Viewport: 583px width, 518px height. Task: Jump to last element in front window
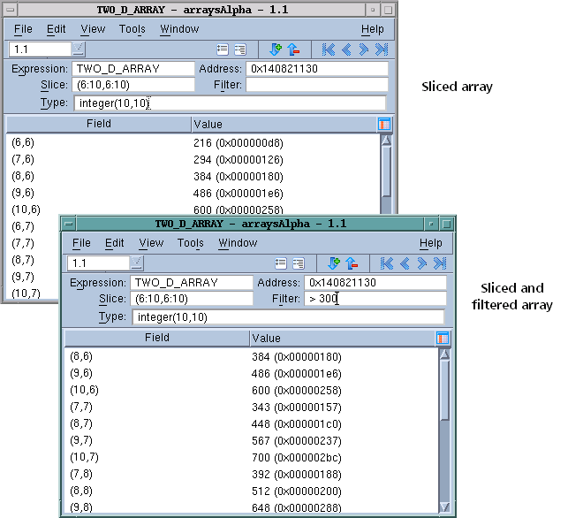point(440,263)
